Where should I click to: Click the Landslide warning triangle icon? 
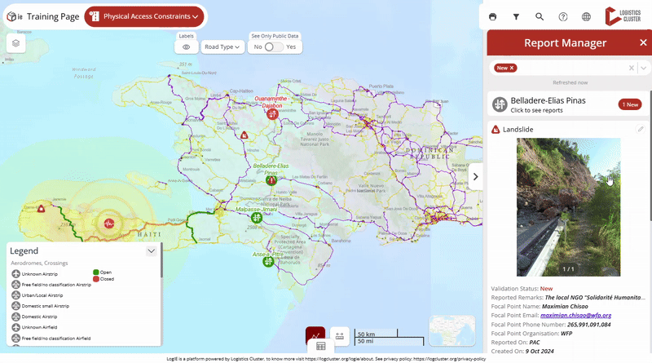tap(496, 130)
